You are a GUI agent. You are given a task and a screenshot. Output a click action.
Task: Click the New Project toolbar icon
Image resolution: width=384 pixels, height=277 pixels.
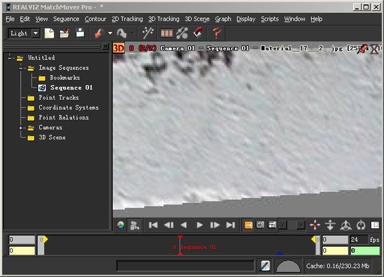pos(51,33)
